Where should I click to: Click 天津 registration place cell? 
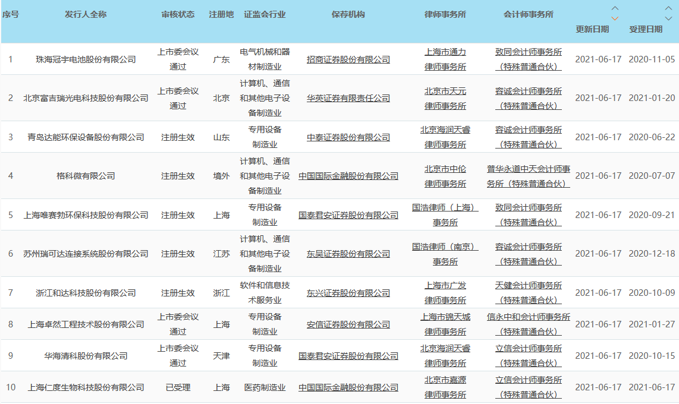point(221,356)
